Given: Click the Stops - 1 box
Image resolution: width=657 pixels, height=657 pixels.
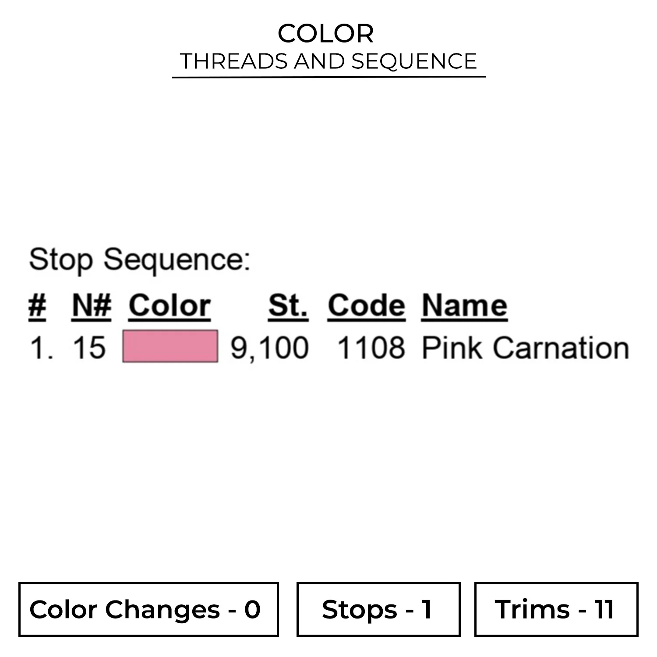Looking at the screenshot, I should pos(378,609).
